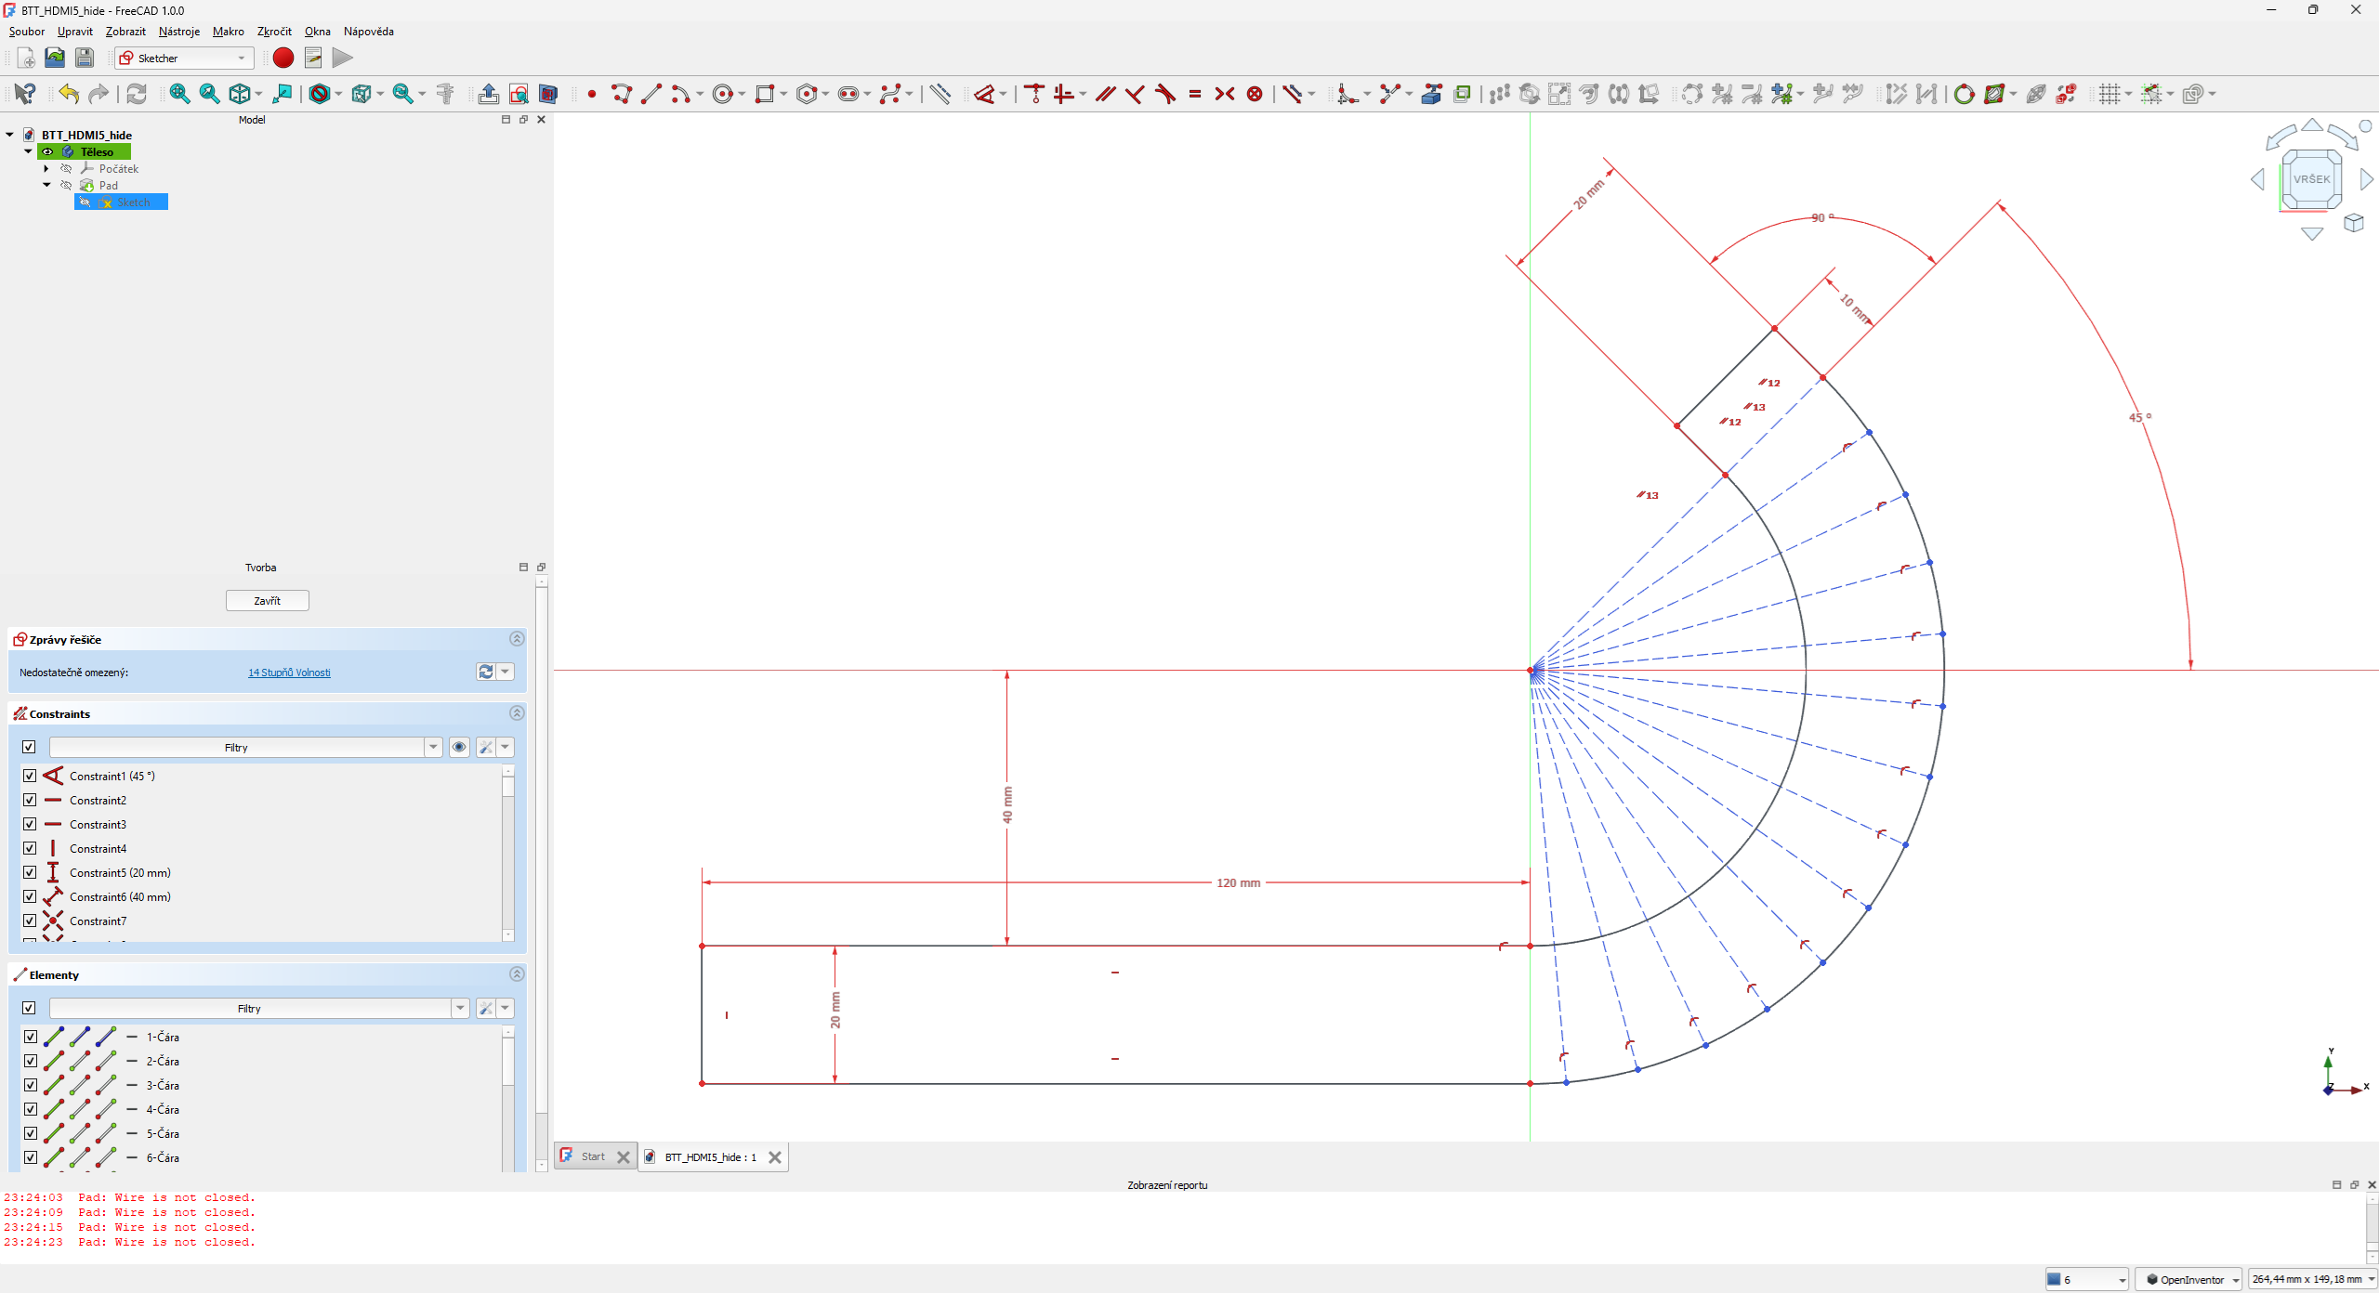Open the Nástroje menu
The height and width of the screenshot is (1293, 2379).
click(179, 32)
